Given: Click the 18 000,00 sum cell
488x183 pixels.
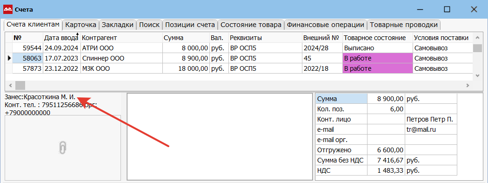Looking at the screenshot, I should tap(186, 68).
